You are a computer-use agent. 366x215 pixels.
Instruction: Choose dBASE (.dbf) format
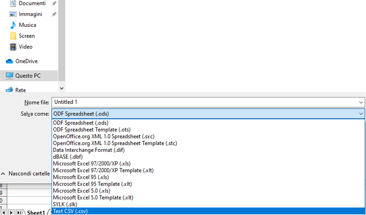tap(208, 157)
